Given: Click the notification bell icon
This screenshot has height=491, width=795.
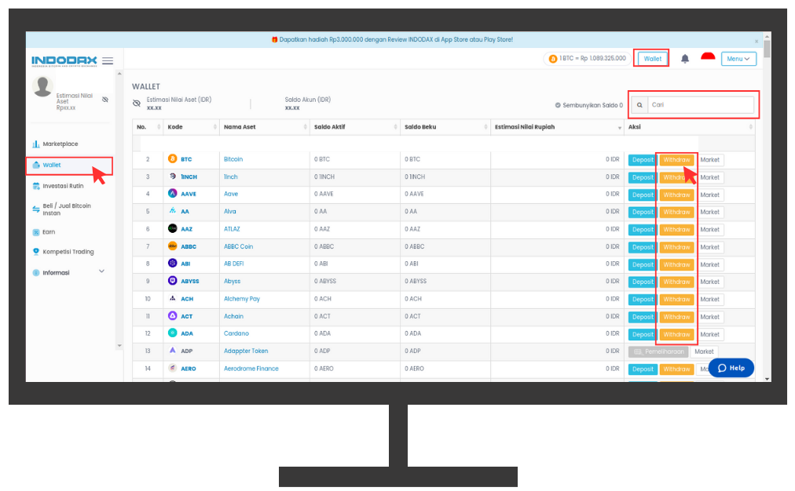Looking at the screenshot, I should coord(684,59).
